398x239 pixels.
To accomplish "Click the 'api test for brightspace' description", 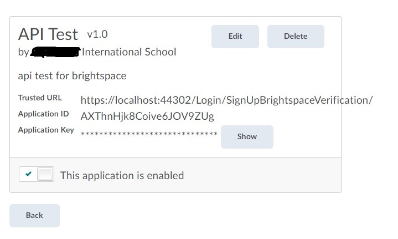I will click(72, 76).
